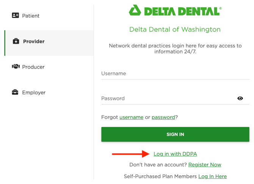
Task: Open the forgot username link
Action: (131, 117)
